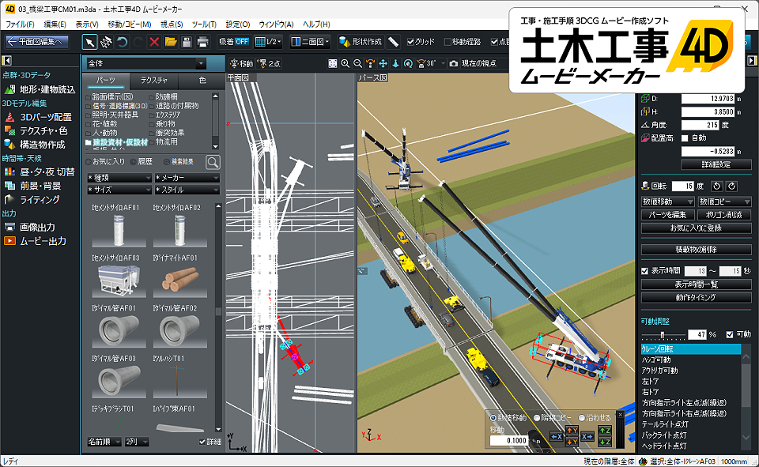
Task: Select the 階段コピー radio button
Action: coord(538,417)
